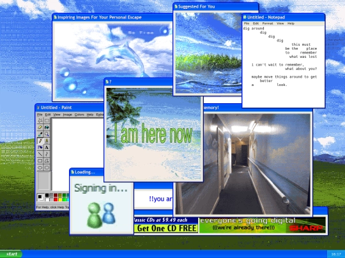Viewport: 345px width, 258px height.
Task: Open the Format menu in Notepad
Action: coord(268,24)
